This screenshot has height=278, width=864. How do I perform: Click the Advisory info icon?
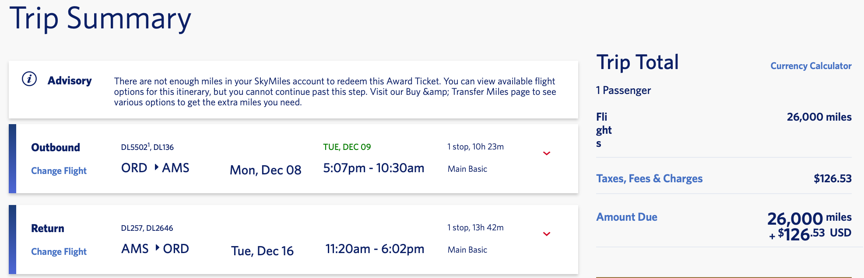pos(29,79)
